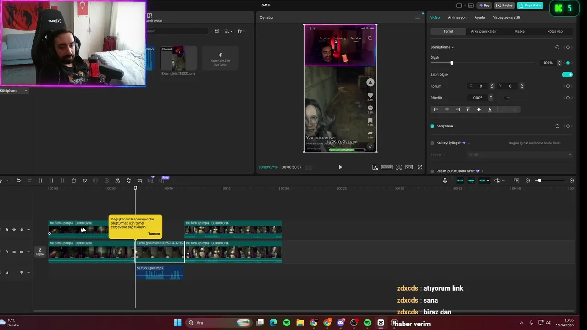Screen dimensions: 587x330
Task: Click the microphone record voiceover icon
Action: (445, 181)
